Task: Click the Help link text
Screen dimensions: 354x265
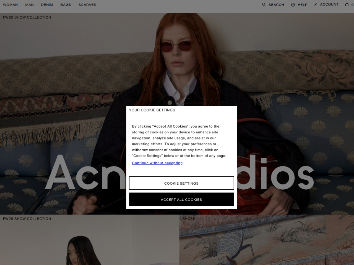Action: tap(303, 5)
